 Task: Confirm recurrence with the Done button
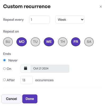[30, 99]
